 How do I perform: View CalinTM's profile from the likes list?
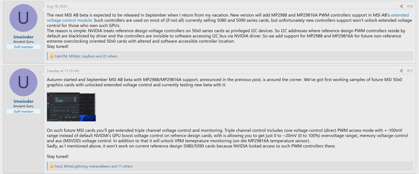[61, 56]
